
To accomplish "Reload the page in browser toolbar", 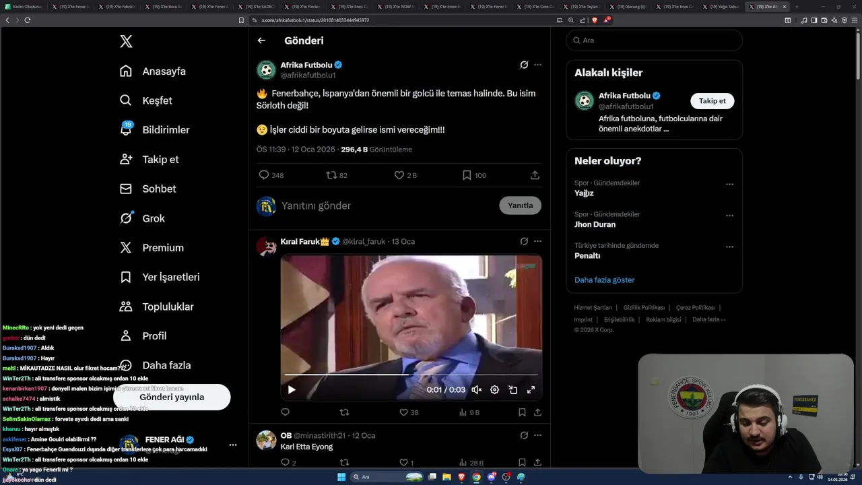I will pos(28,20).
